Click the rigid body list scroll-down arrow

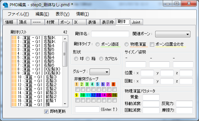65,104
